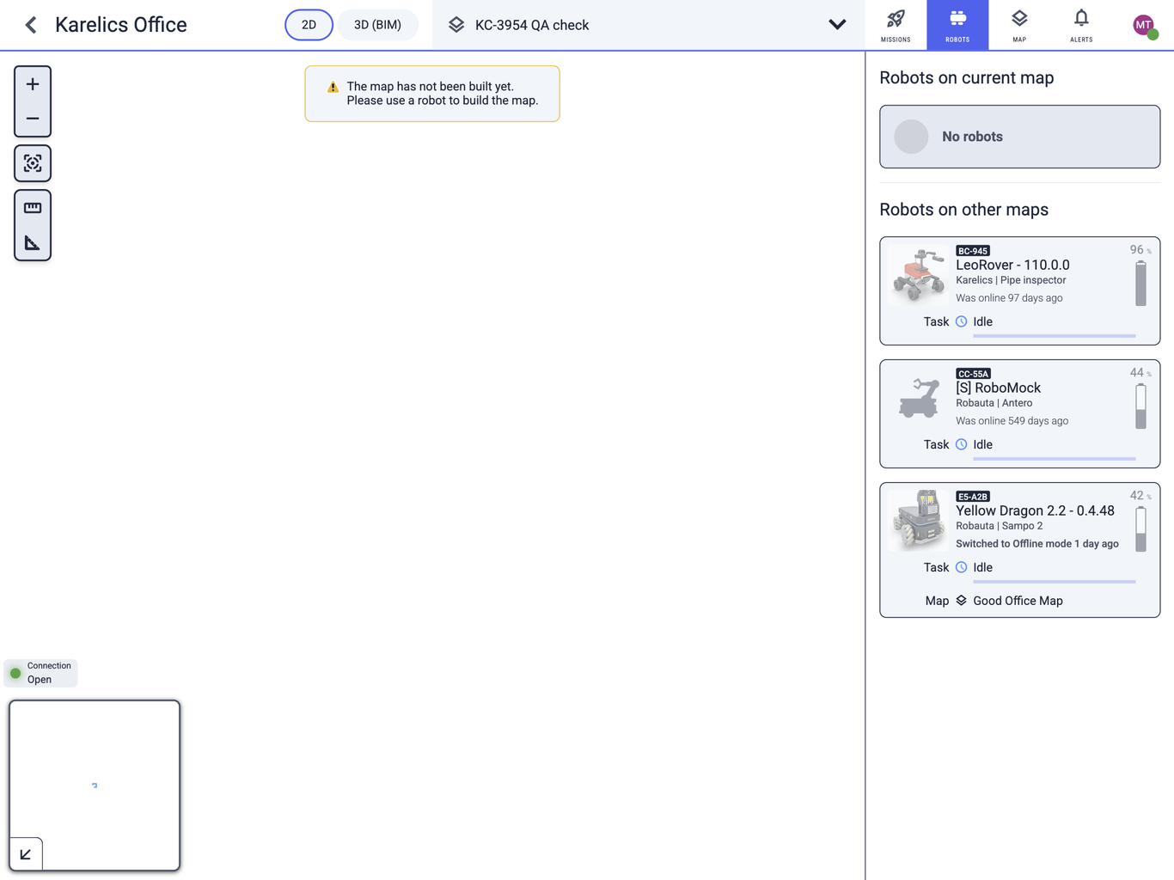Switch to the 2D map view
Viewport: 1174px width, 880px height.
tap(309, 25)
